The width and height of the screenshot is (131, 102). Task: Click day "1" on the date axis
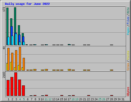point(8,99)
